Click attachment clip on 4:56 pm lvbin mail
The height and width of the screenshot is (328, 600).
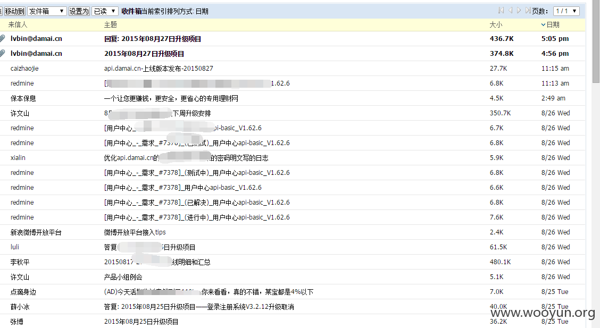(2, 54)
